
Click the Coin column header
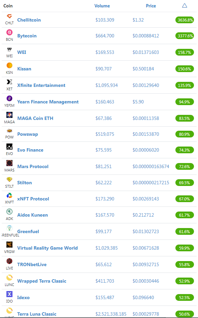pyautogui.click(x=8, y=6)
